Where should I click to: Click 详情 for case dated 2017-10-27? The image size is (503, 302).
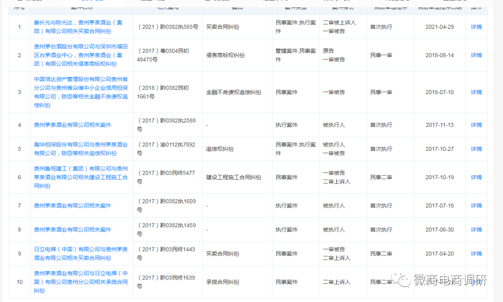pyautogui.click(x=476, y=149)
